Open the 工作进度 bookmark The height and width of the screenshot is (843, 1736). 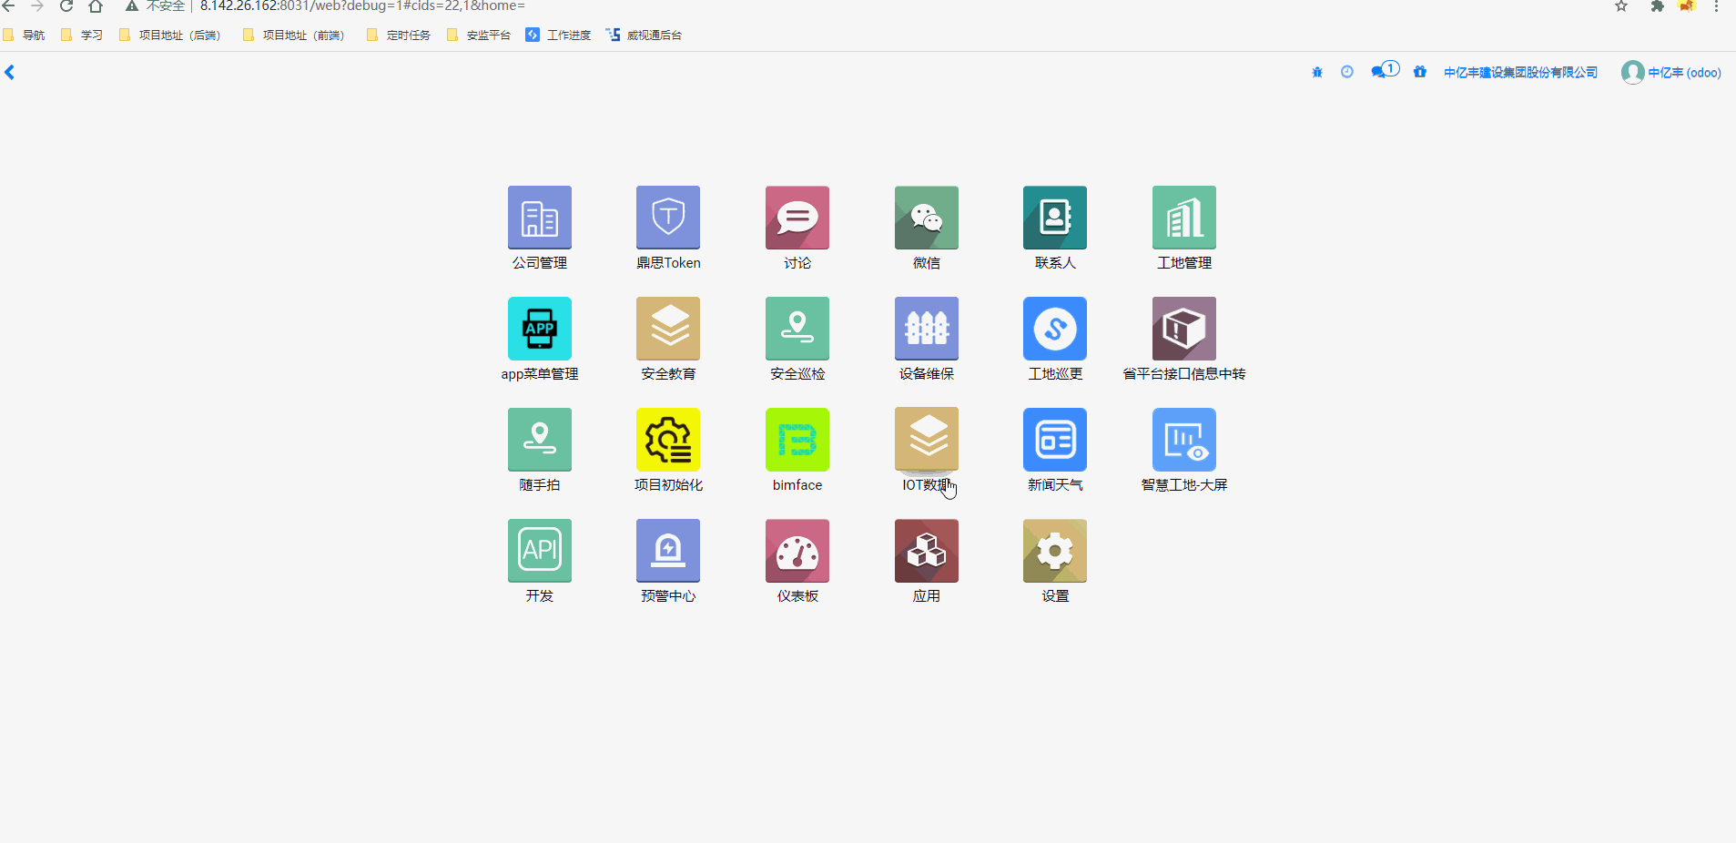[558, 36]
